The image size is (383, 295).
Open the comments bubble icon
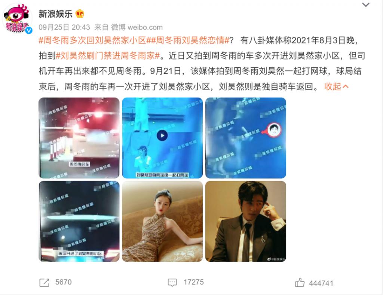pyautogui.click(x=172, y=283)
